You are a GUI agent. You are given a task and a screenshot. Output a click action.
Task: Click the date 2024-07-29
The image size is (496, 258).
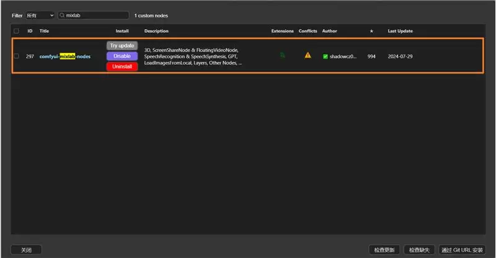400,56
